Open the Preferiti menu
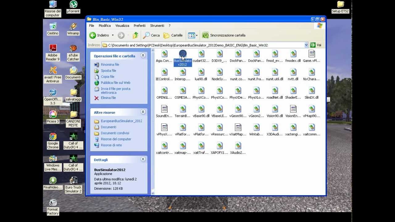The height and width of the screenshot is (222, 395). coord(139,26)
